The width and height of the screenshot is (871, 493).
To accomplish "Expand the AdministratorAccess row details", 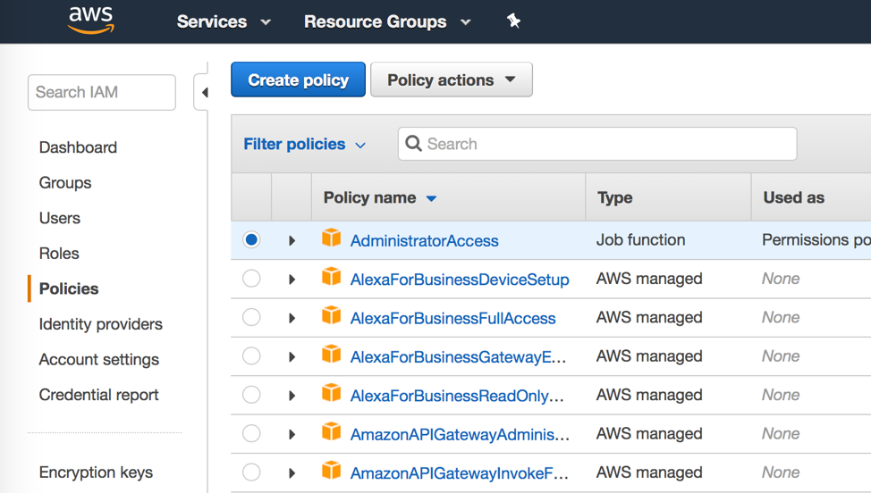I will coord(292,240).
